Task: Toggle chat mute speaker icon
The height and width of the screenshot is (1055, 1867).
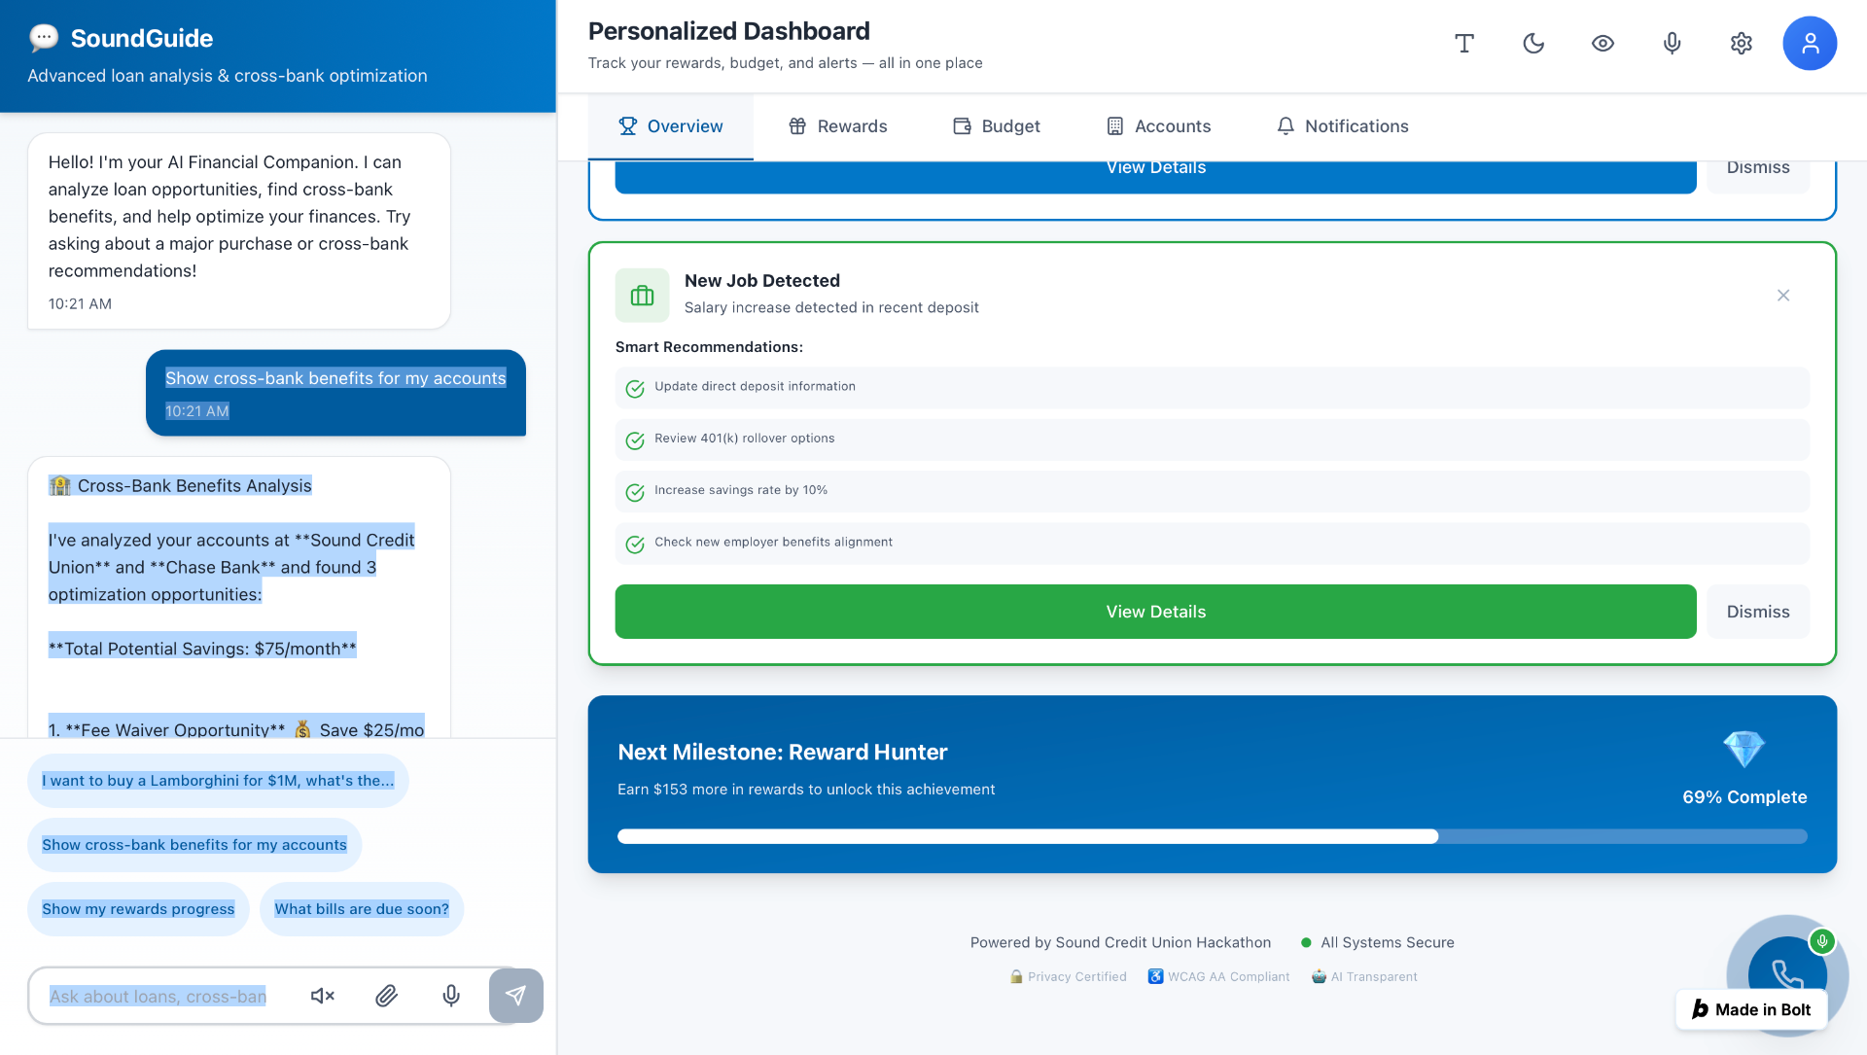Action: coord(322,995)
